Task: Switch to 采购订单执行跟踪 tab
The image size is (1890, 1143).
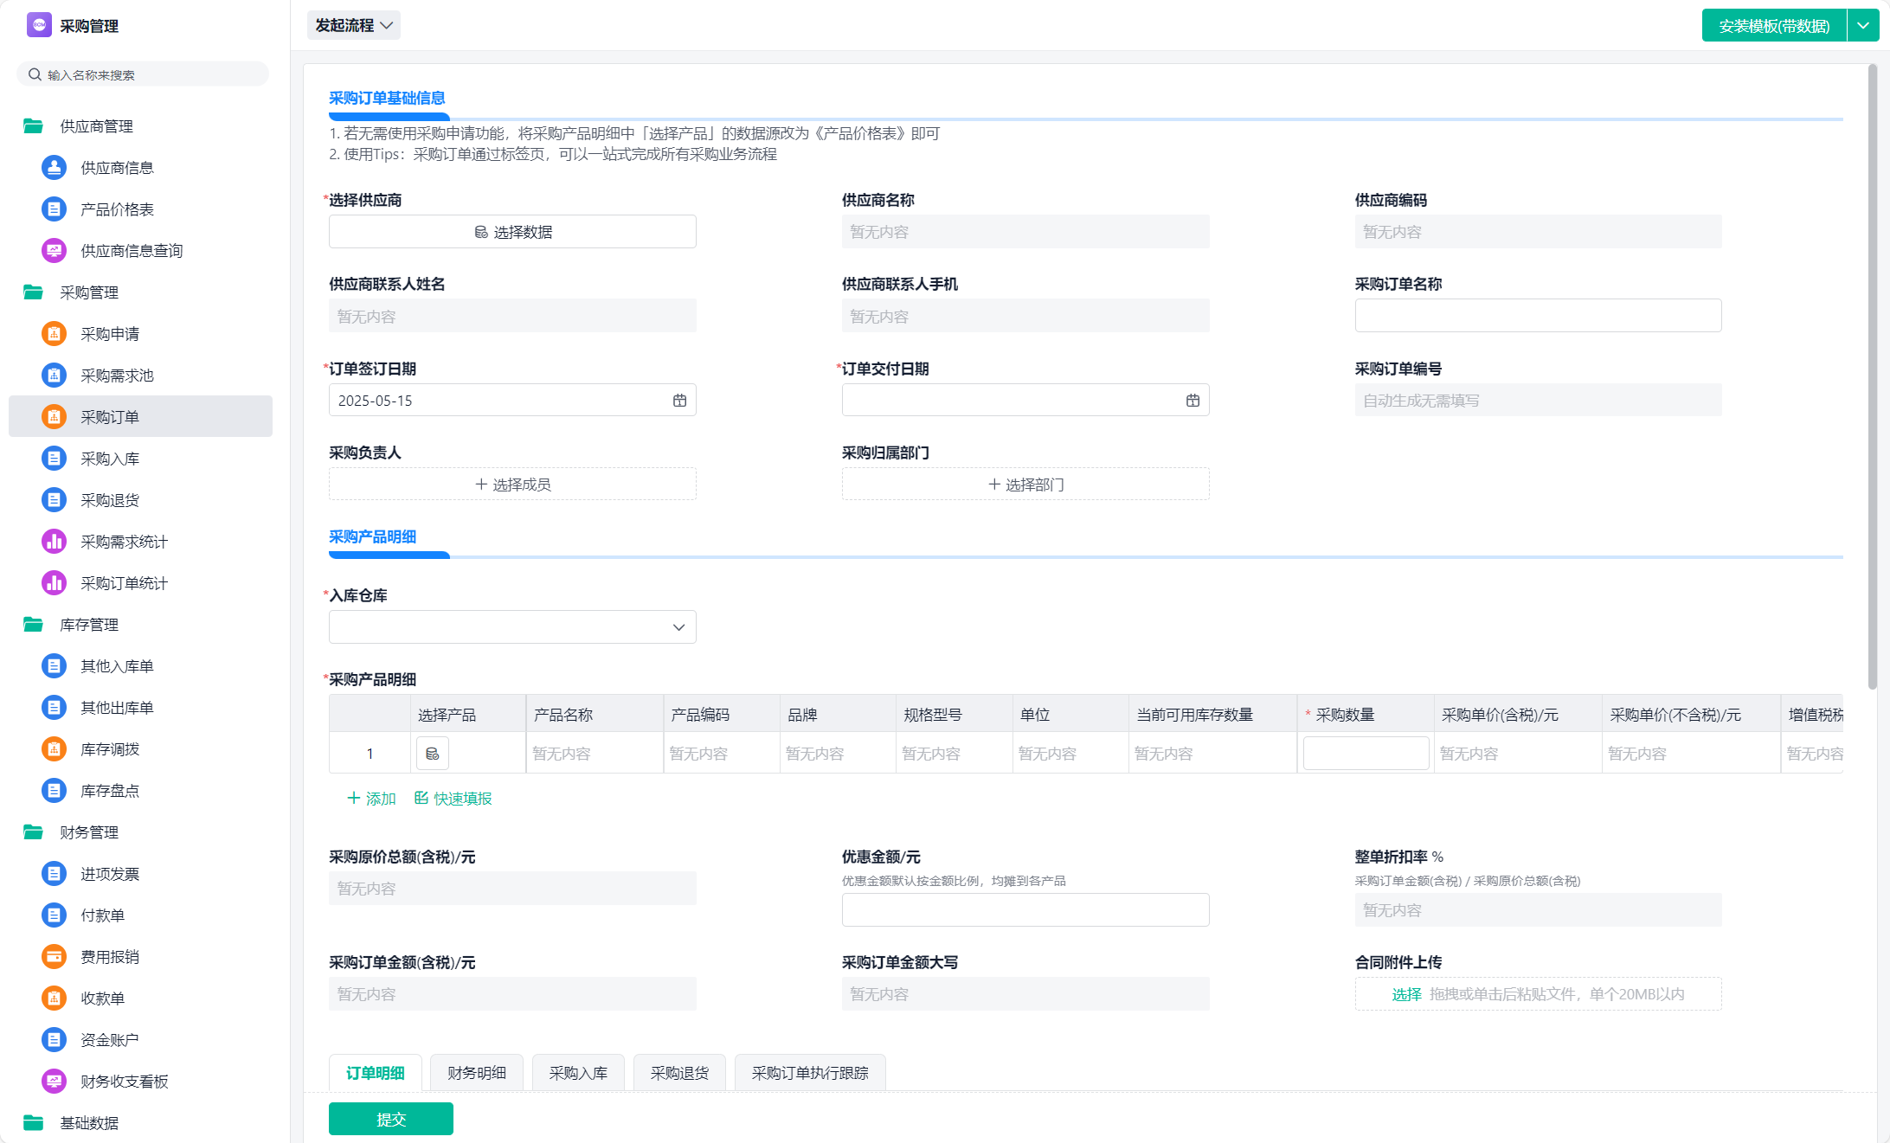Action: [x=809, y=1073]
